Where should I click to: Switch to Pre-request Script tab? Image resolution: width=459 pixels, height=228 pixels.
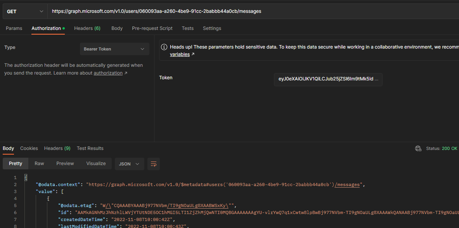(x=152, y=28)
